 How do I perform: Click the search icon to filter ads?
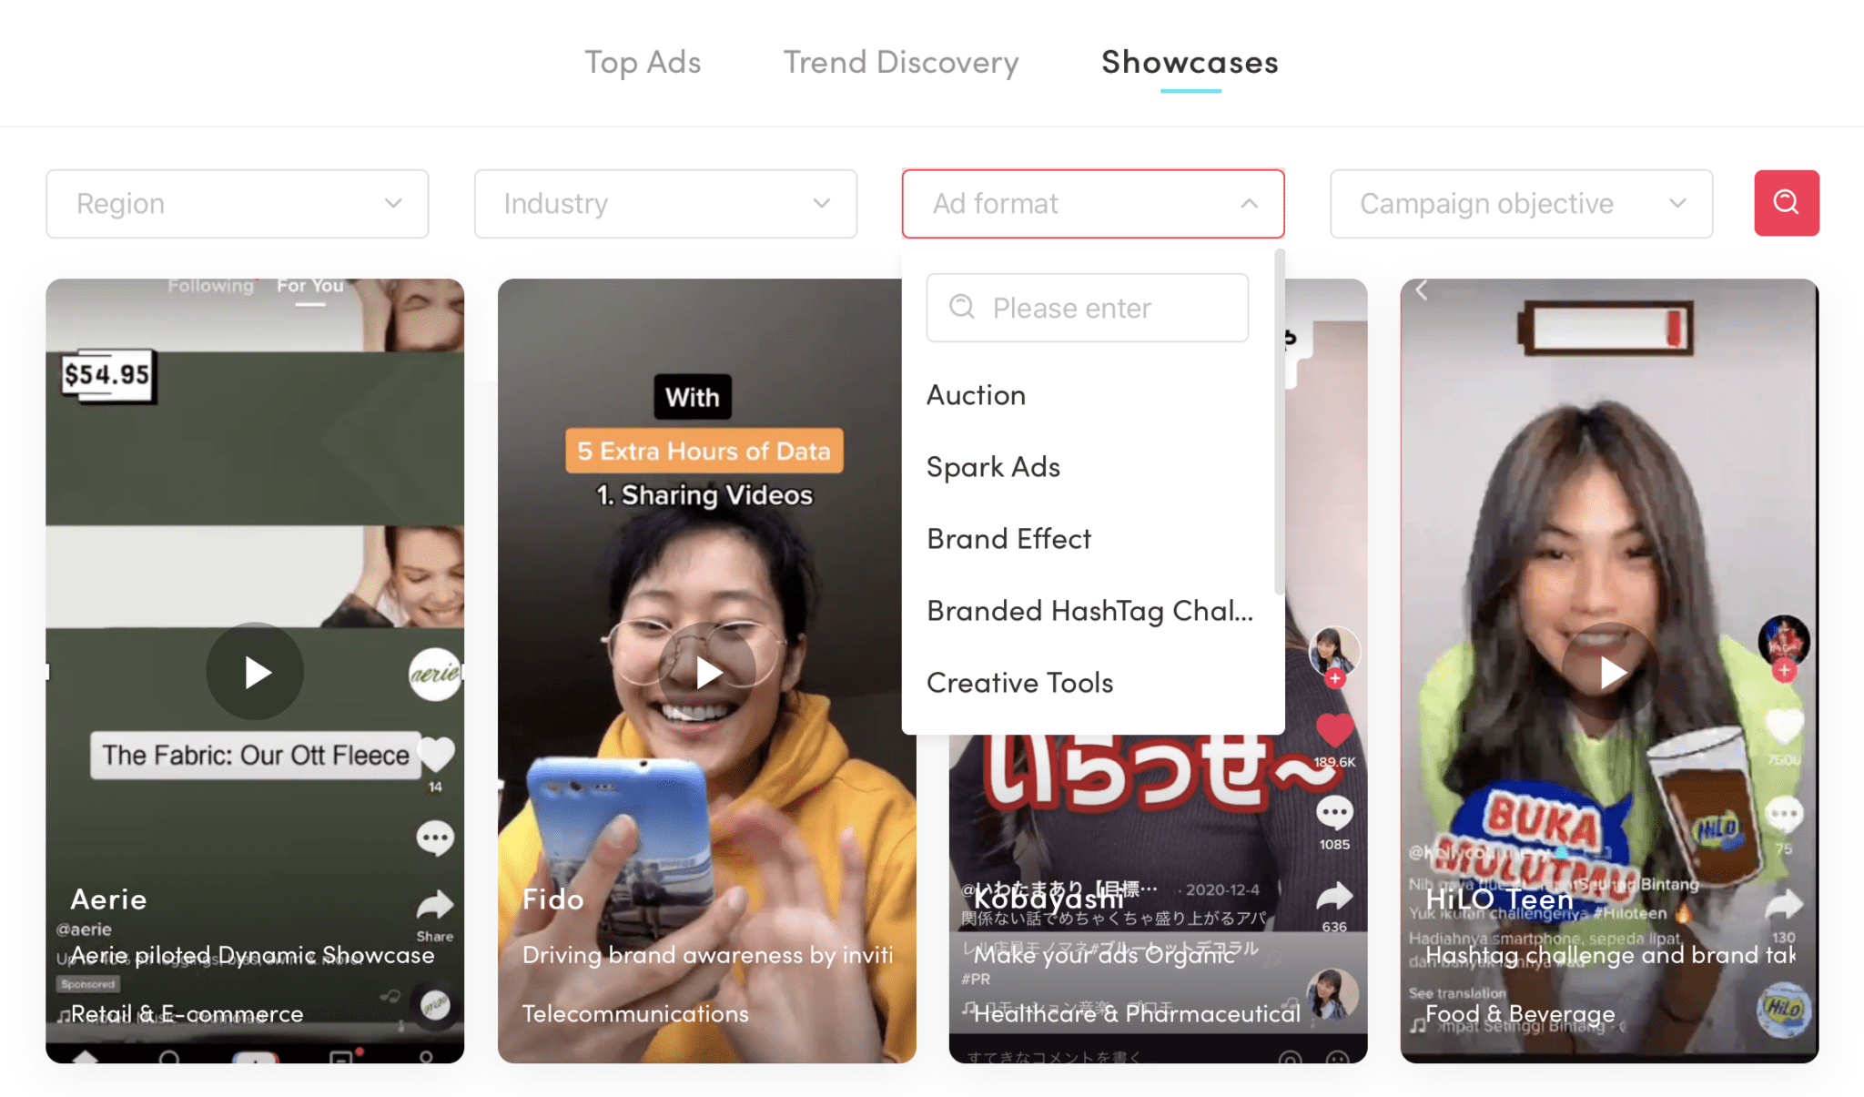point(1785,204)
